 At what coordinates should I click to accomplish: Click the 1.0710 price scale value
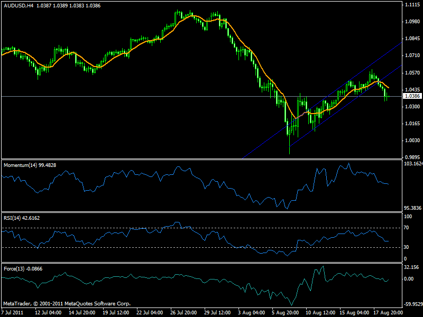point(413,55)
